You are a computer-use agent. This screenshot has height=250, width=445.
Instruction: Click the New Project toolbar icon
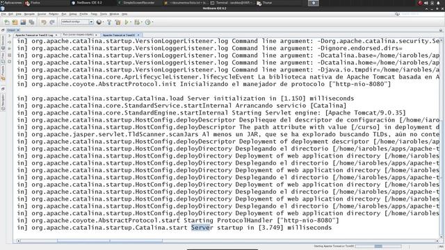pyautogui.click(x=15, y=22)
